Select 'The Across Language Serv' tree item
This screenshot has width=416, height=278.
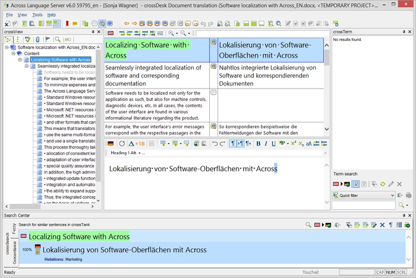[x=70, y=91]
